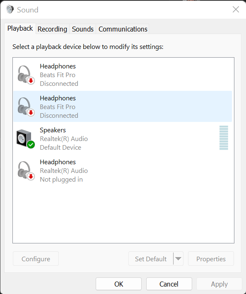Dismiss dialog with Cancel button

pos(169,284)
